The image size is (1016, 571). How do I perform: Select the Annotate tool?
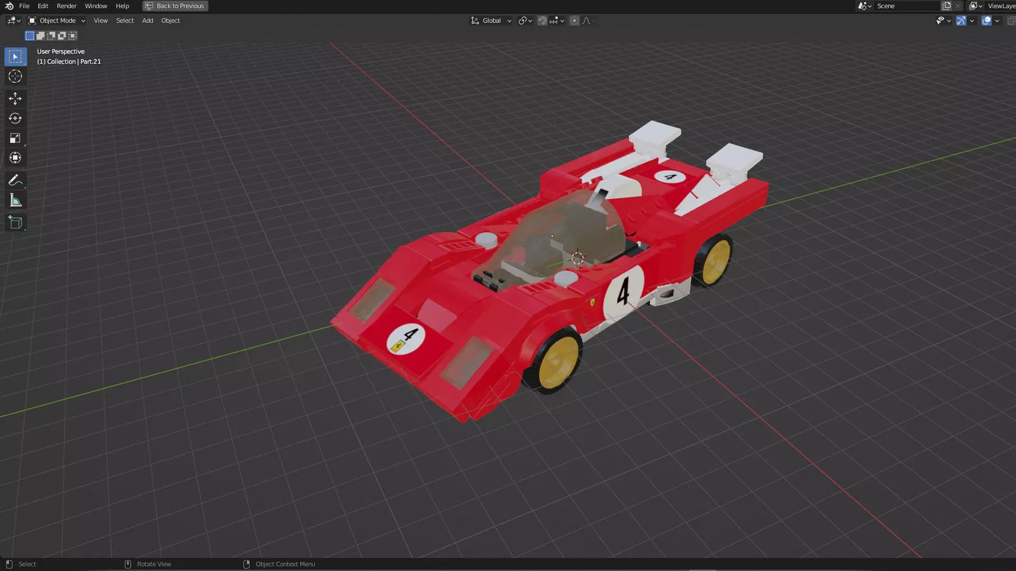(15, 180)
